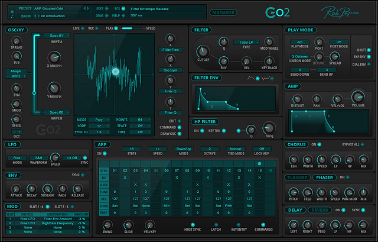Image resolution: width=378 pixels, height=242 pixels.
Task: Click the Distort knob
Action: pyautogui.click(x=297, y=99)
